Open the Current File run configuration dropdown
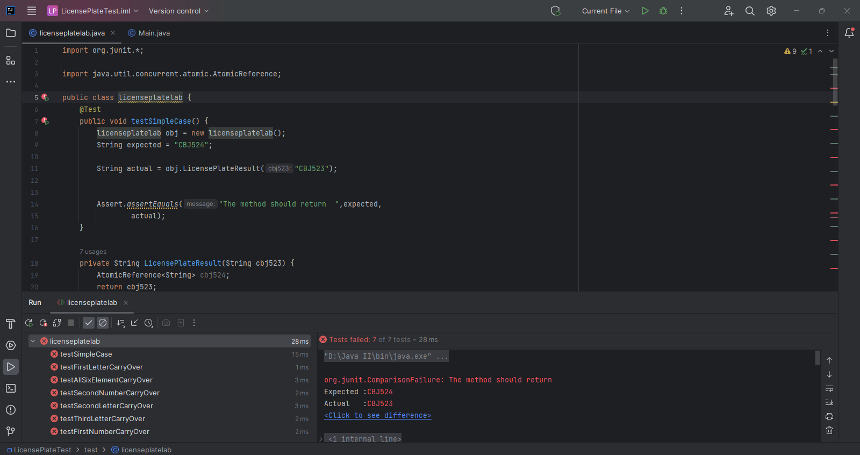860x455 pixels. pos(606,11)
